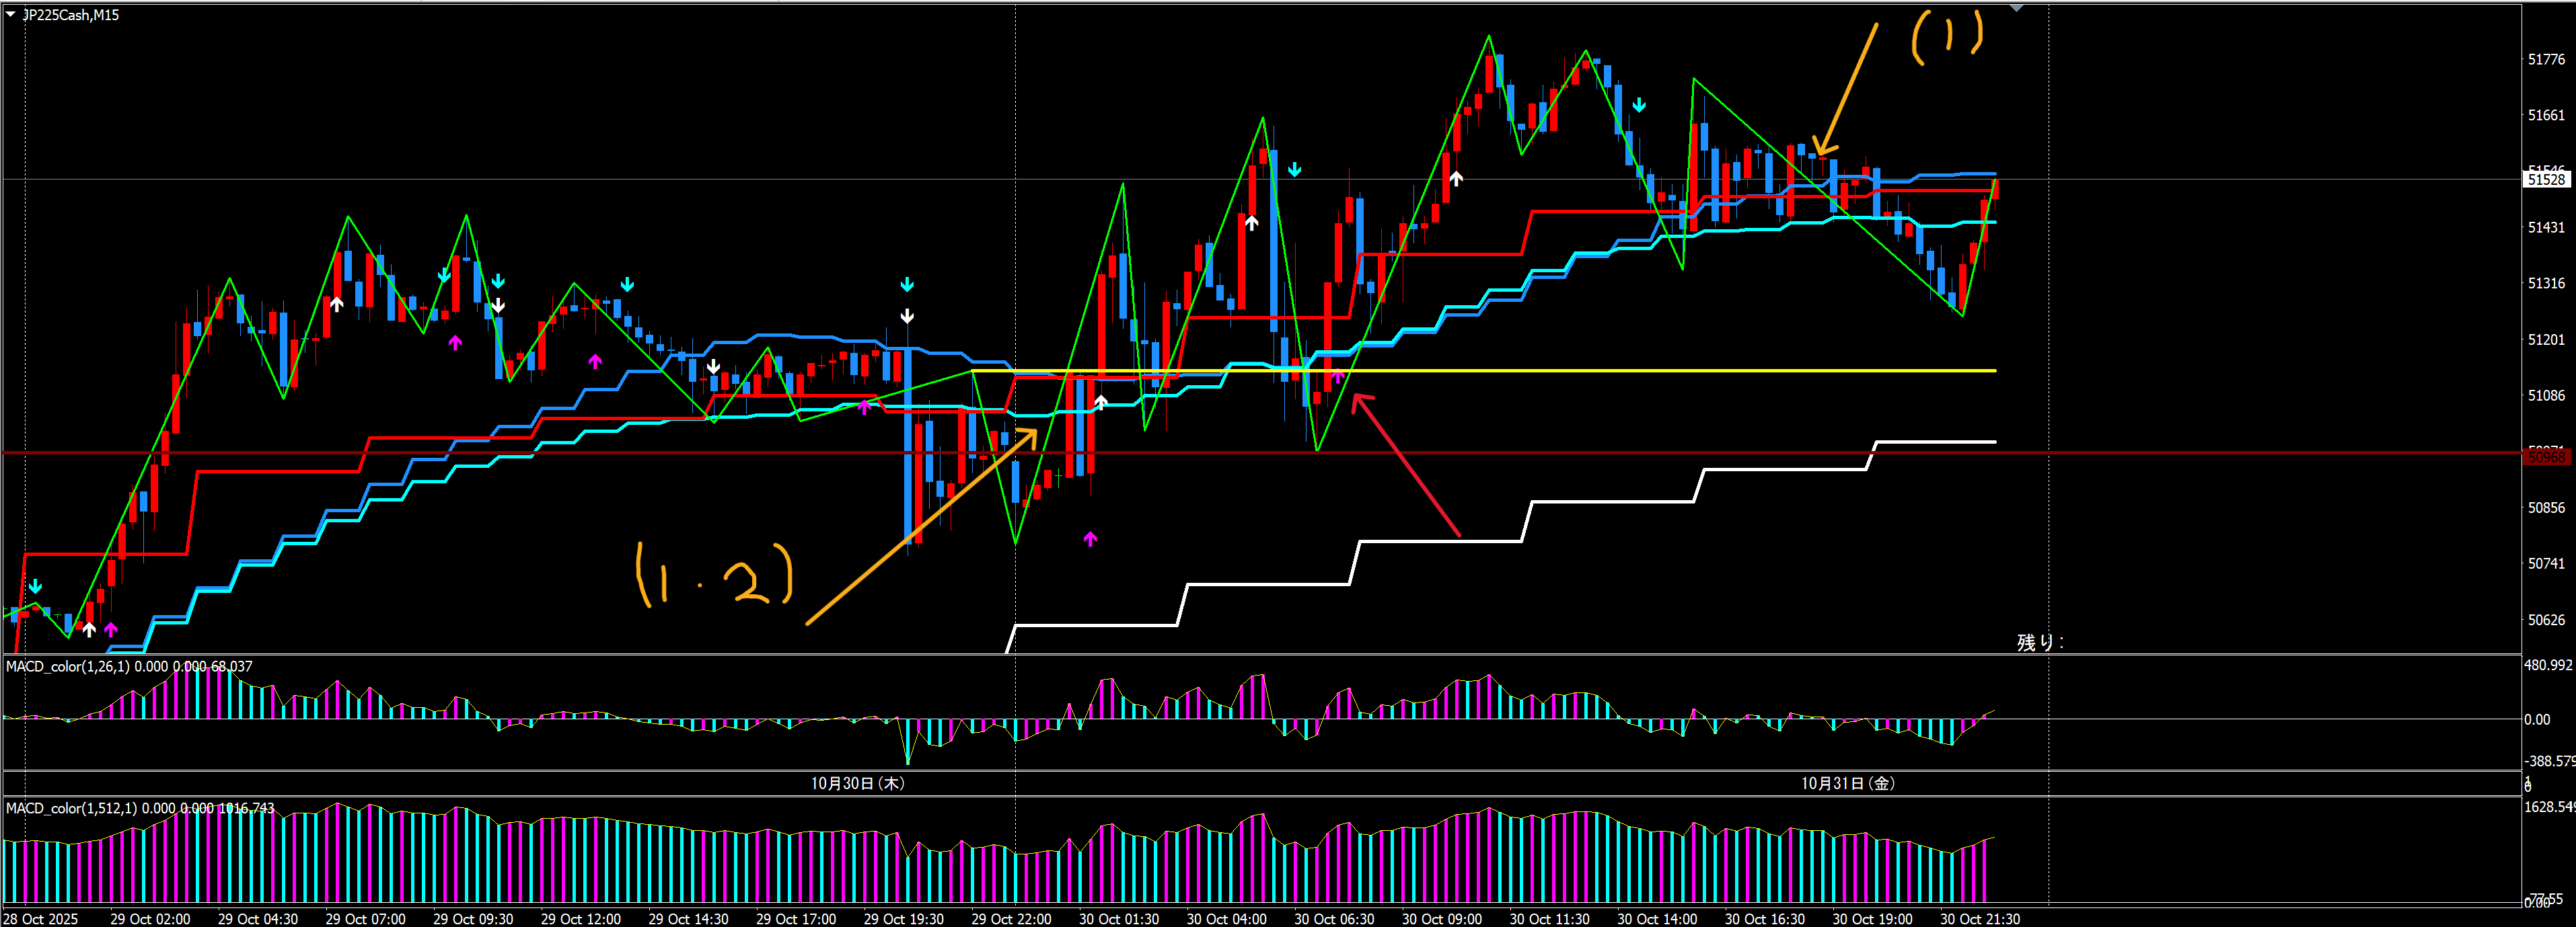Click the chart shift triangle marker
The width and height of the screenshot is (2576, 927).
click(x=2016, y=8)
